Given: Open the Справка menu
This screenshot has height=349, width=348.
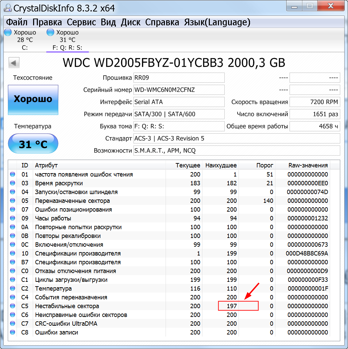Looking at the screenshot, I should 162,22.
